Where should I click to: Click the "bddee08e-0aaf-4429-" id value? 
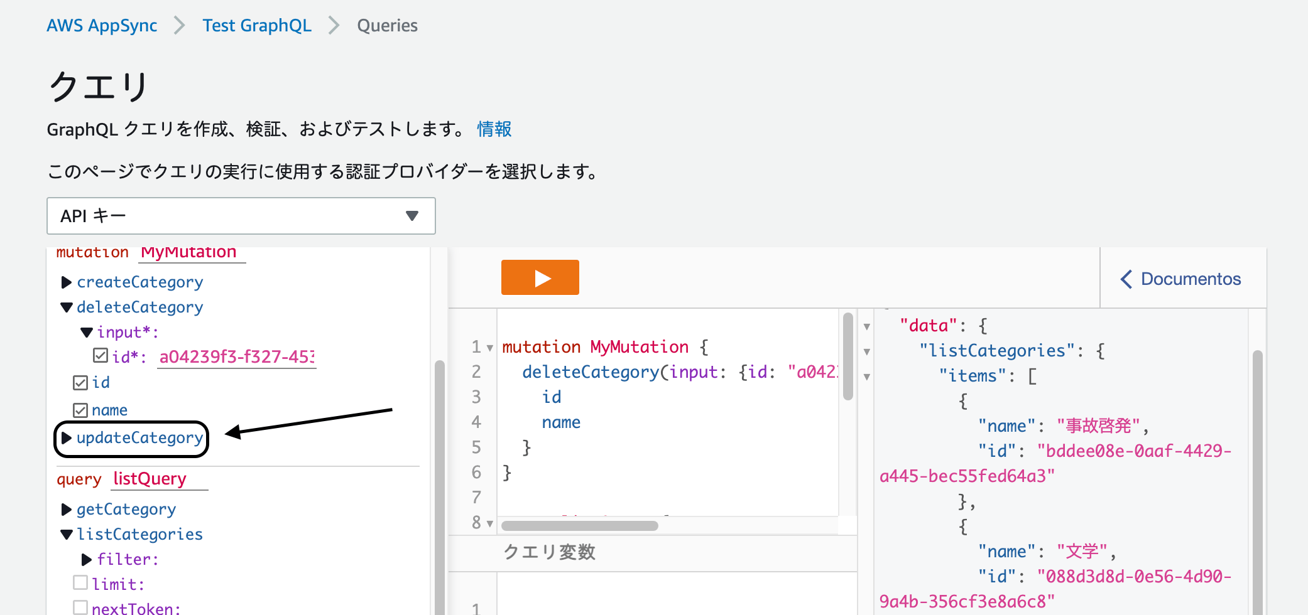point(1135,451)
